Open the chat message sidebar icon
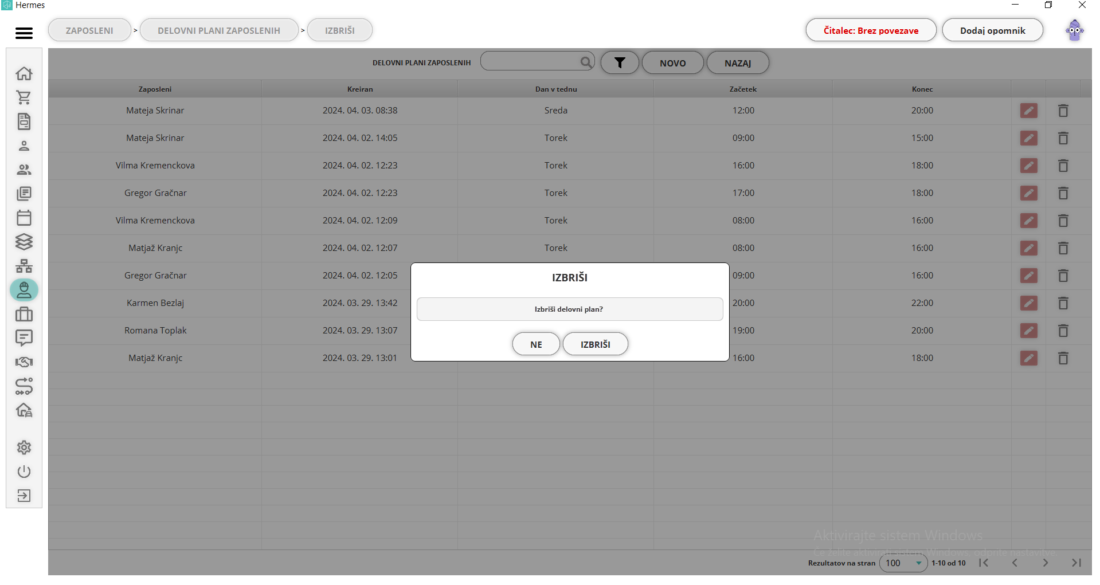Viewport: 1100px width, 585px height. (x=24, y=338)
